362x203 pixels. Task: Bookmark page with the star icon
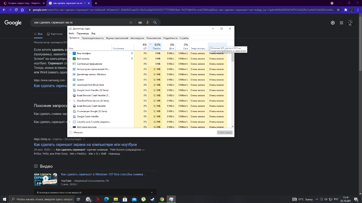(337, 10)
